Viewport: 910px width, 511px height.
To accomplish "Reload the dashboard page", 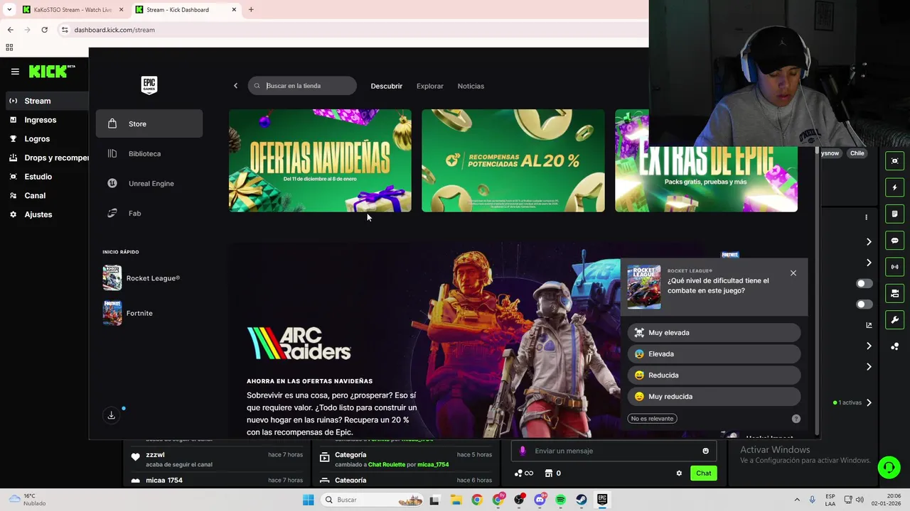I will [44, 30].
